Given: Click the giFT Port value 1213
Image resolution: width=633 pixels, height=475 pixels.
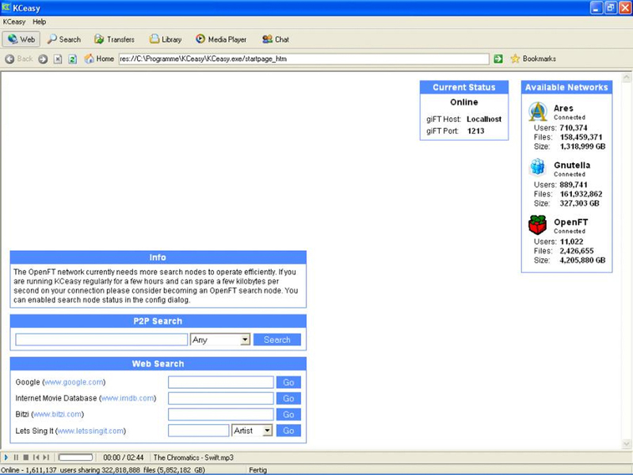Looking at the screenshot, I should pyautogui.click(x=475, y=131).
